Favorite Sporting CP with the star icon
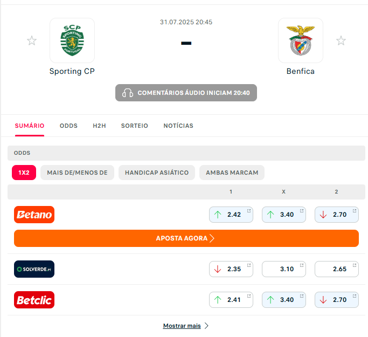This screenshot has height=337, width=368. click(32, 40)
